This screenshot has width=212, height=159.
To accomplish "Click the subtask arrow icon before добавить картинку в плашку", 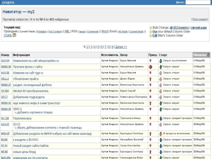I will click(x=15, y=112).
